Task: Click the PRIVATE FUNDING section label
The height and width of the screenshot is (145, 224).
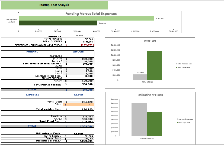Action: (x=52, y=78)
